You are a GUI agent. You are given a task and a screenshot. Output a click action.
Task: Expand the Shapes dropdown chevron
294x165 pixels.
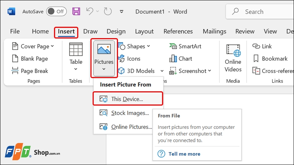(148, 46)
